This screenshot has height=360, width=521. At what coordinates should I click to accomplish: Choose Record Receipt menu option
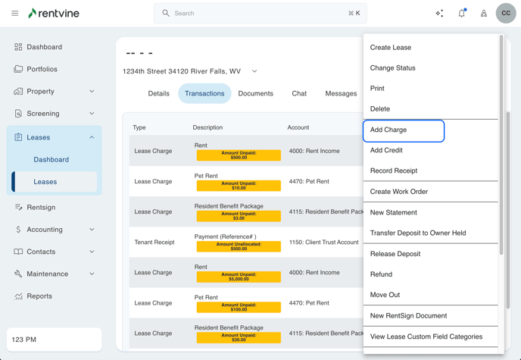point(393,171)
